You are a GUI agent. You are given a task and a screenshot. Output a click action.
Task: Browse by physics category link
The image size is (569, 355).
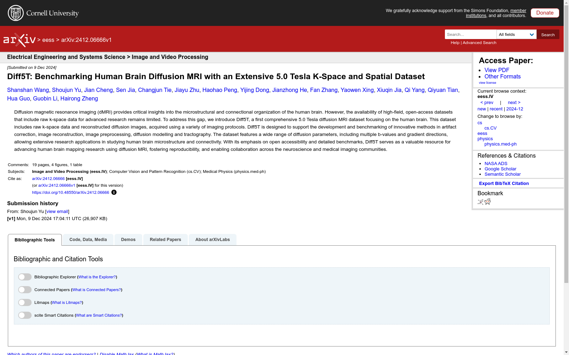pos(485,139)
